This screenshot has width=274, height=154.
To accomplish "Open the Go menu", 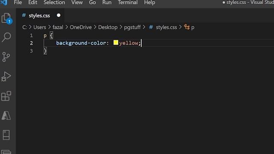I will click(92, 3).
